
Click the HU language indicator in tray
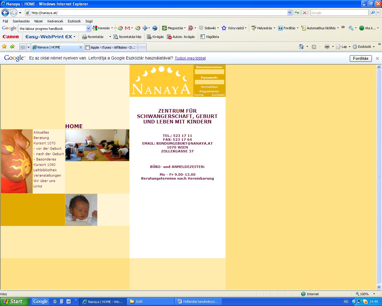346,302
